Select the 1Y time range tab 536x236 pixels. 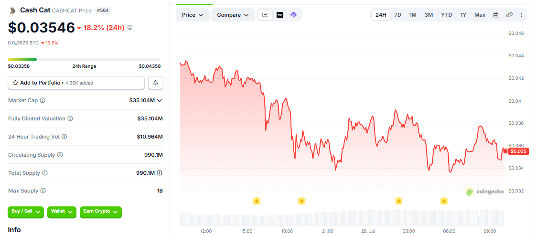click(463, 15)
